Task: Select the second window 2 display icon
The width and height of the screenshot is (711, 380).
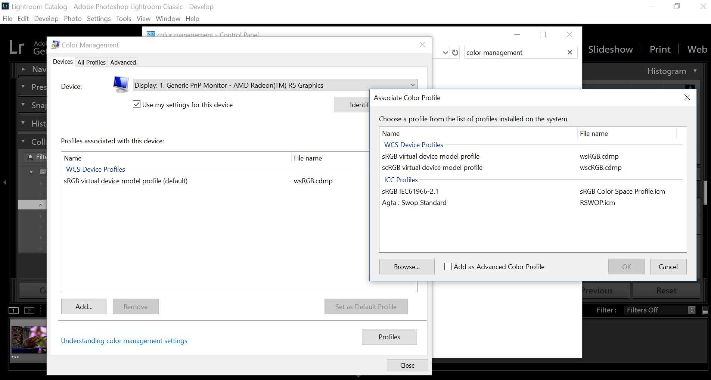Action: pos(29,310)
